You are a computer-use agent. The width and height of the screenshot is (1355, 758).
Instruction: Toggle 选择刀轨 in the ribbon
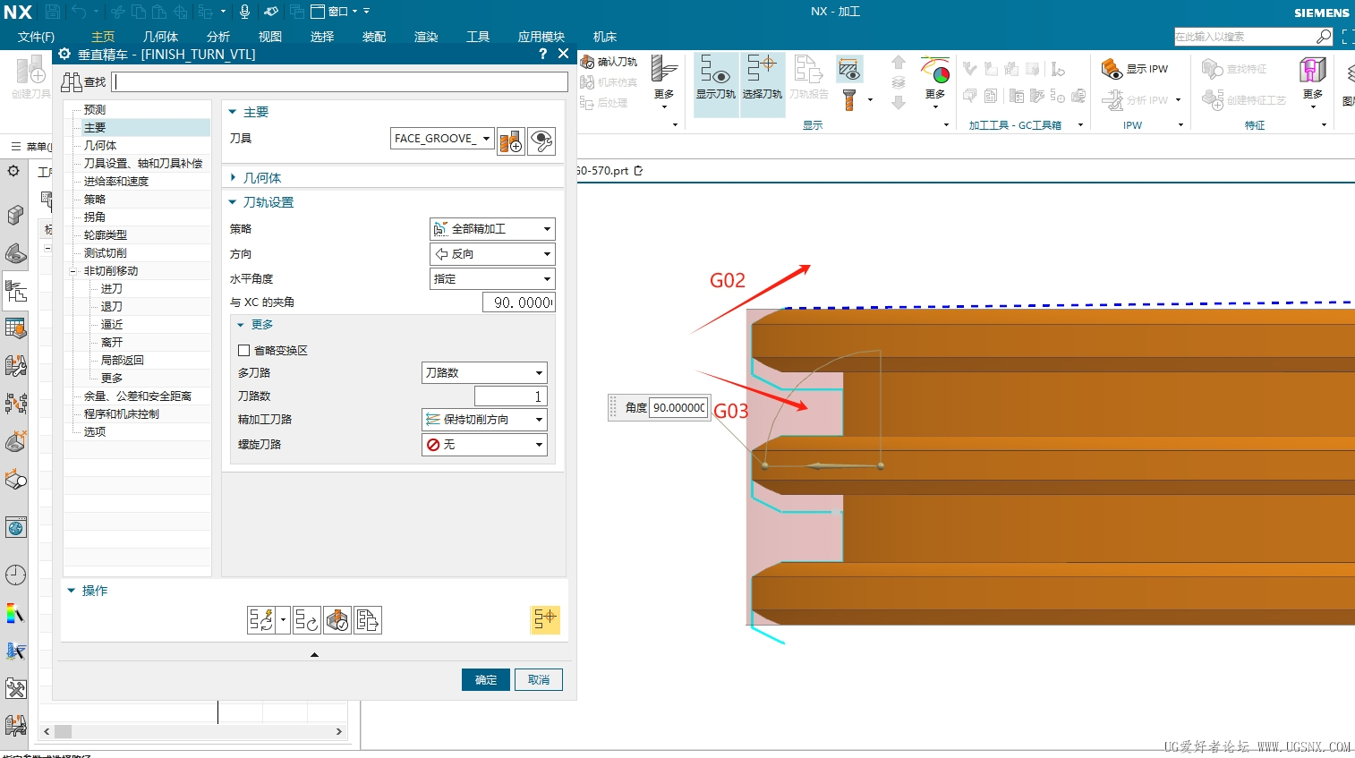pyautogui.click(x=762, y=76)
